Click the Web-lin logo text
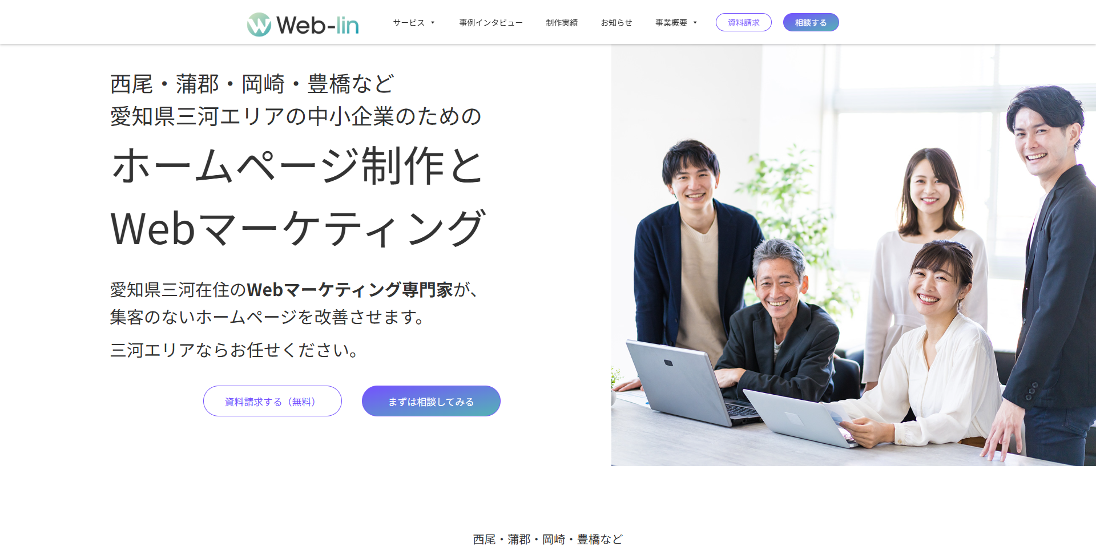 [x=317, y=26]
